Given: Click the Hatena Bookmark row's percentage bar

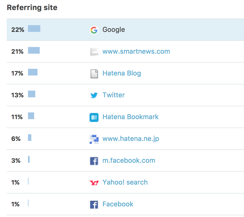Looking at the screenshot, I should (x=31, y=116).
